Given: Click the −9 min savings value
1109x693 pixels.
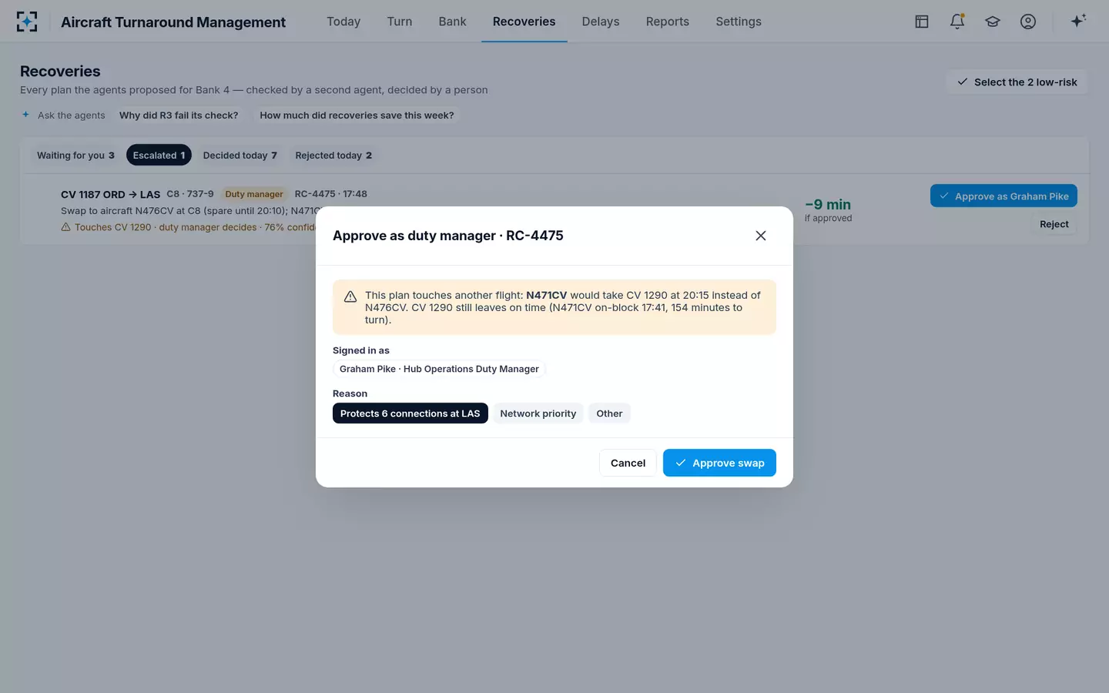Looking at the screenshot, I should tap(828, 204).
